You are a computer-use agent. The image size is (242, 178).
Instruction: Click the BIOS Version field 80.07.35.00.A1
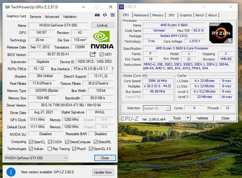point(58,54)
